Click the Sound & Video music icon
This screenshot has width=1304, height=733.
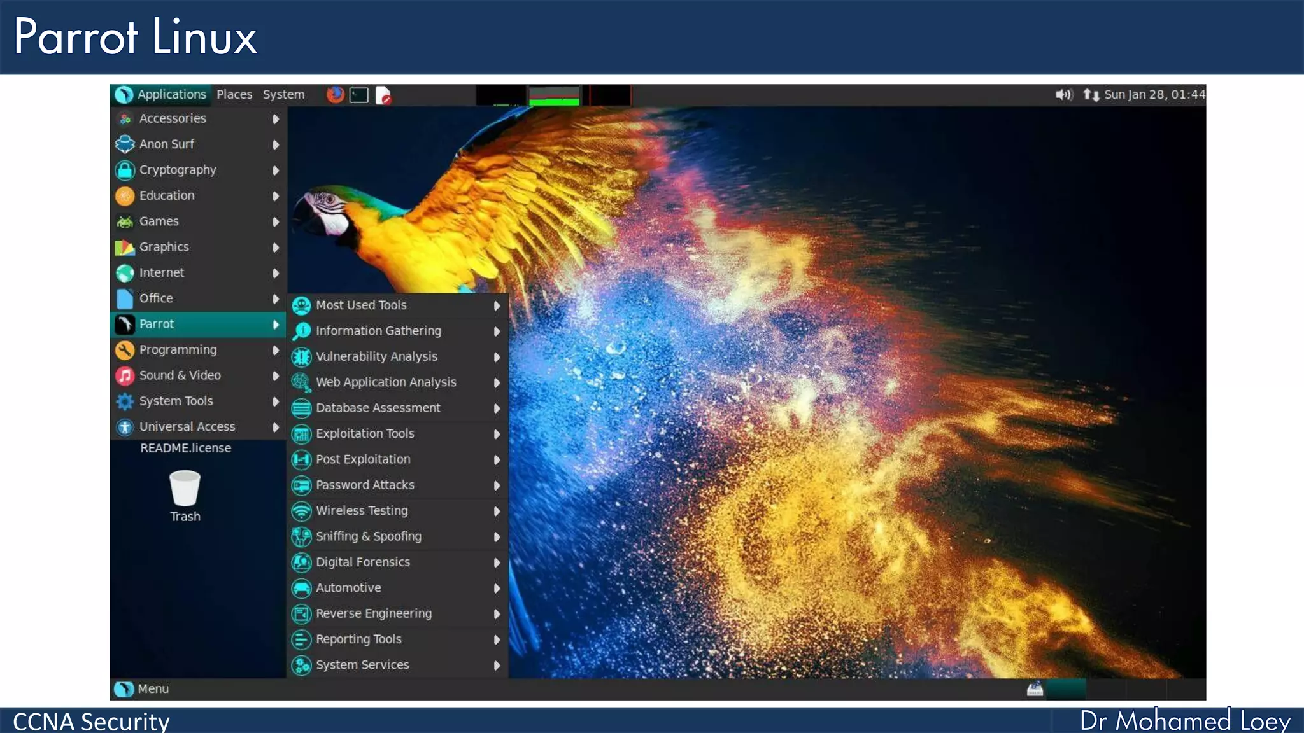click(125, 375)
